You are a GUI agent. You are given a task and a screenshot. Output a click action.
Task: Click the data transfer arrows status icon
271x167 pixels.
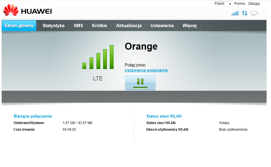(x=244, y=13)
